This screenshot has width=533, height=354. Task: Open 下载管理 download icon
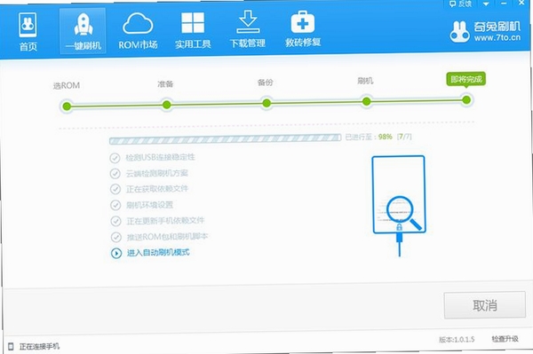tap(248, 21)
